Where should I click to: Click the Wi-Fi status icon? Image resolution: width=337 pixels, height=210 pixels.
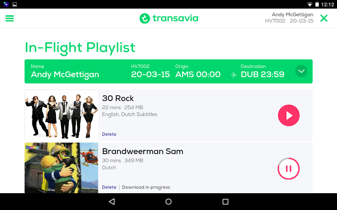point(310,4)
